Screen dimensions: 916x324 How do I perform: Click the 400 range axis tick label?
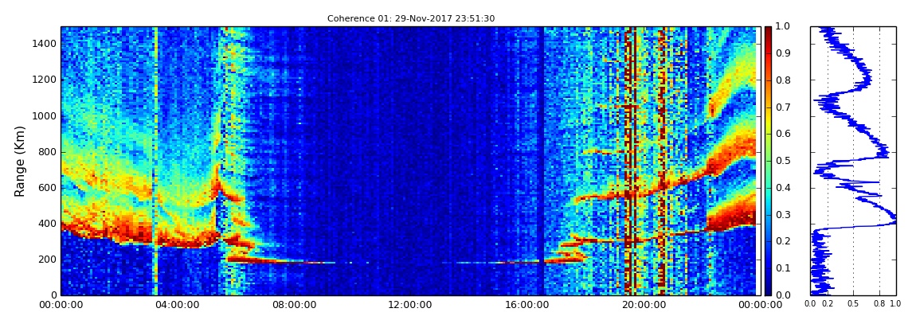[x=48, y=224]
